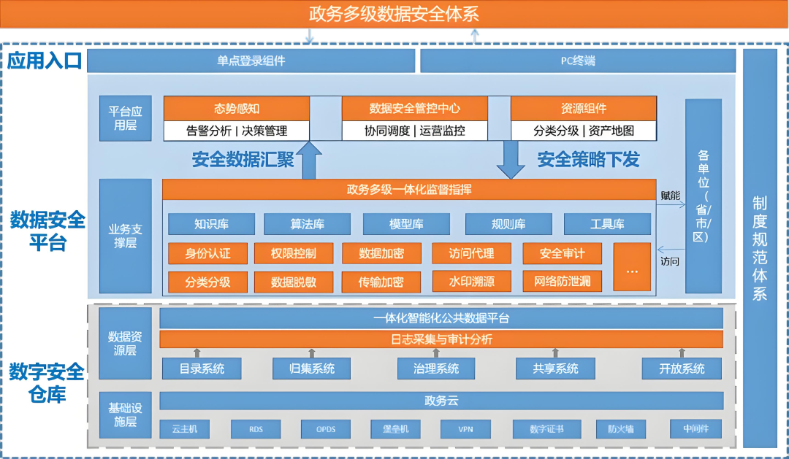Select the 知识库 box
The width and height of the screenshot is (789, 459).
point(211,224)
